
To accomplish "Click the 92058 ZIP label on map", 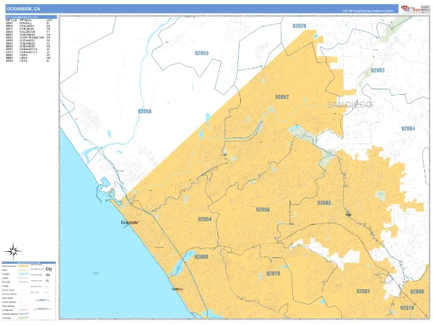I will pyautogui.click(x=144, y=111).
